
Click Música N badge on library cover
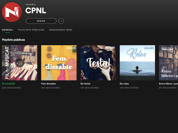click(167, 49)
